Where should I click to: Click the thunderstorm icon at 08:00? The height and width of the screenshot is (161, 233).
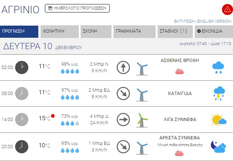click(219, 93)
